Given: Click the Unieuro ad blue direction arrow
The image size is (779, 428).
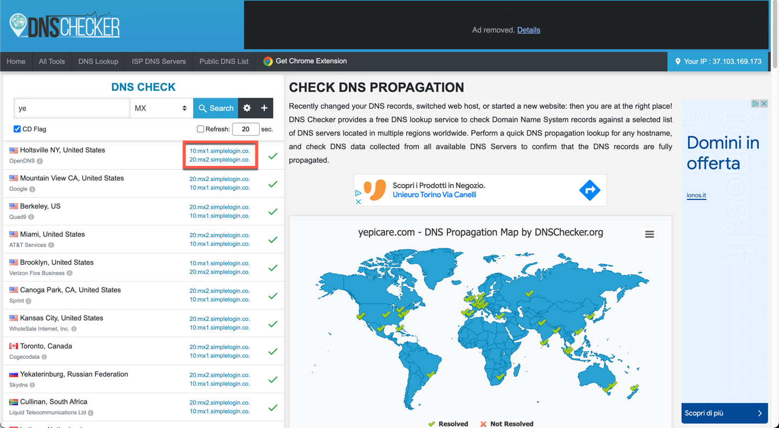Looking at the screenshot, I should [x=589, y=190].
